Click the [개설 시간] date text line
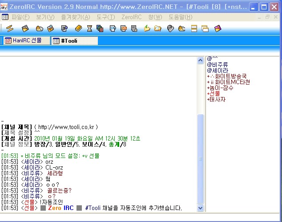Image resolution: width=282 pixels, height=222 pixels. point(71,138)
